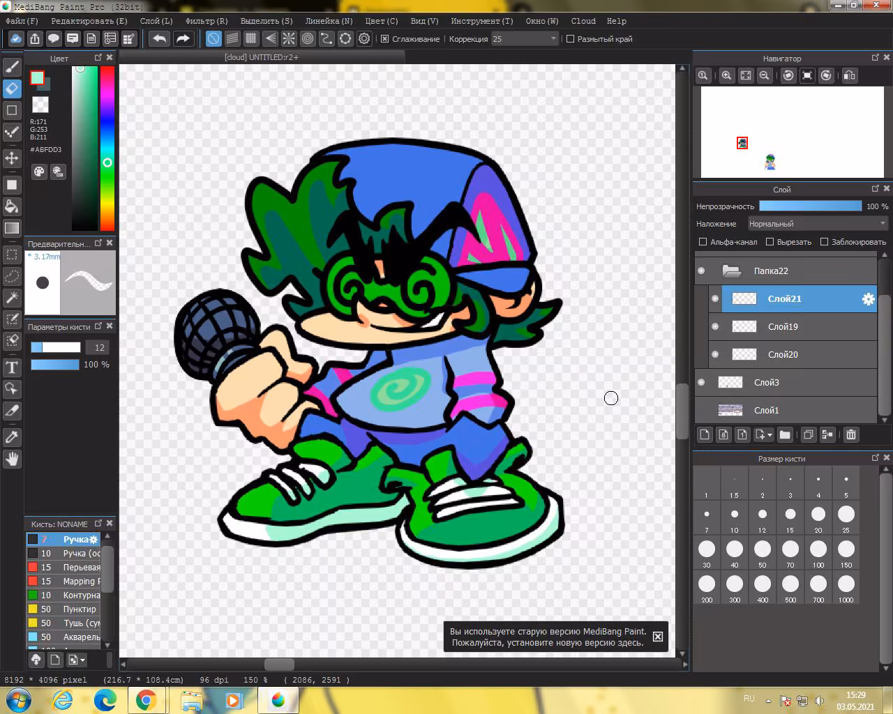
Task: Open the Cloud menu
Action: [583, 21]
